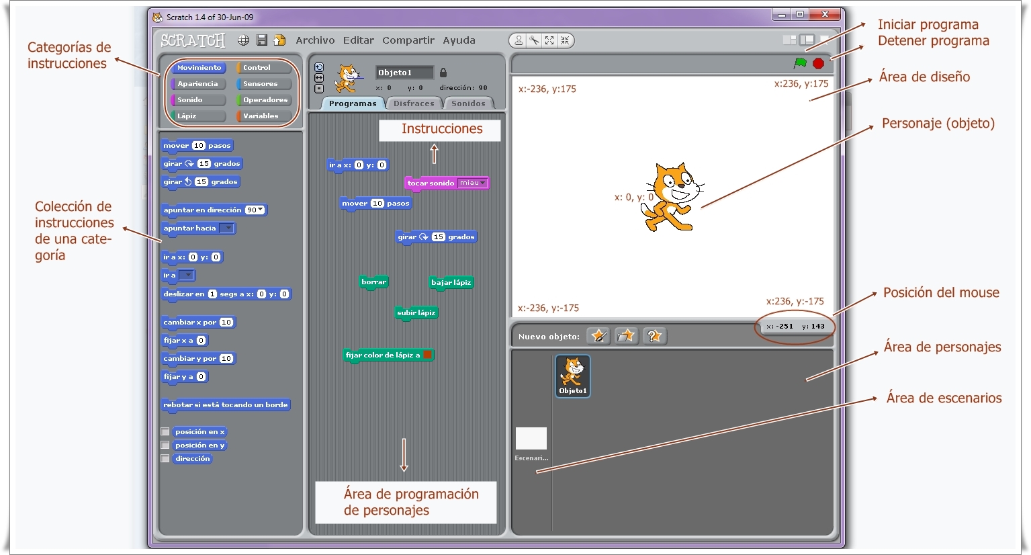Screen dimensions: 1031x555
Task: Click 'rebotar si está tocando un borde' block
Action: click(x=226, y=405)
